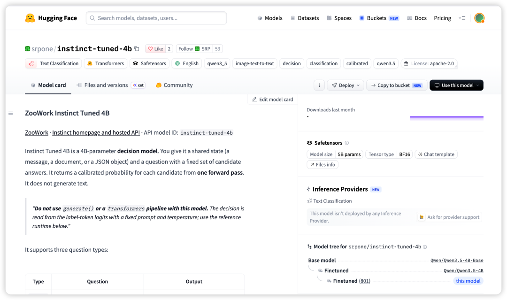This screenshot has height=300, width=507.
Task: Open Instinct homepage and hosted API link
Action: pyautogui.click(x=96, y=132)
